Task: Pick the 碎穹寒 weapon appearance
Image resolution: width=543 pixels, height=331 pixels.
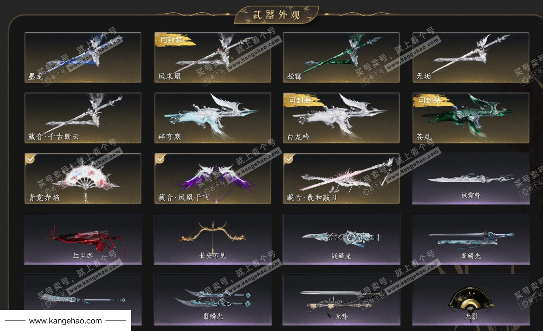Action: click(212, 118)
